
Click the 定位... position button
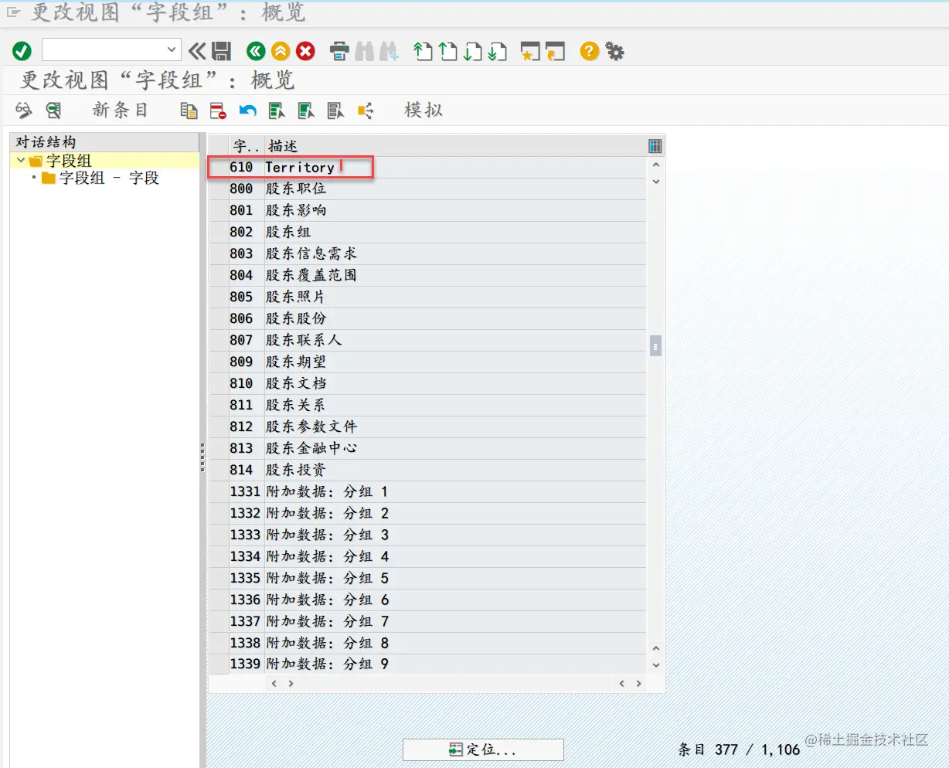click(x=483, y=749)
